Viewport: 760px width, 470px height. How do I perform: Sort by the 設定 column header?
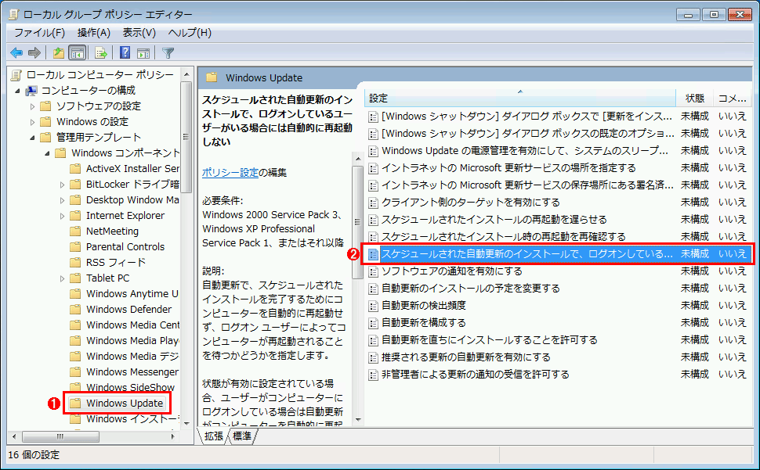(x=519, y=99)
